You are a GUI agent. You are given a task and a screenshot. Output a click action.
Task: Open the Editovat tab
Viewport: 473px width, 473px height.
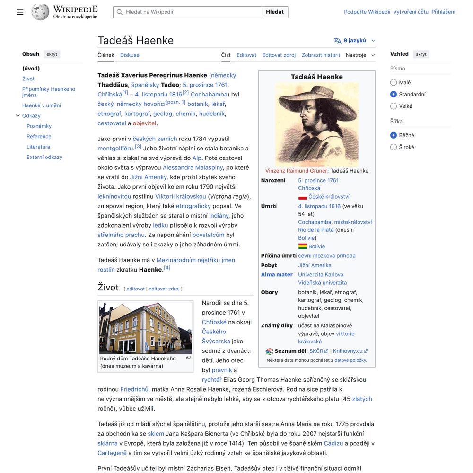[246, 55]
